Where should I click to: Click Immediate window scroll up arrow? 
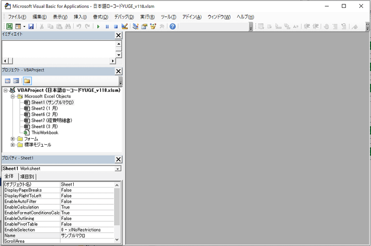click(x=119, y=44)
